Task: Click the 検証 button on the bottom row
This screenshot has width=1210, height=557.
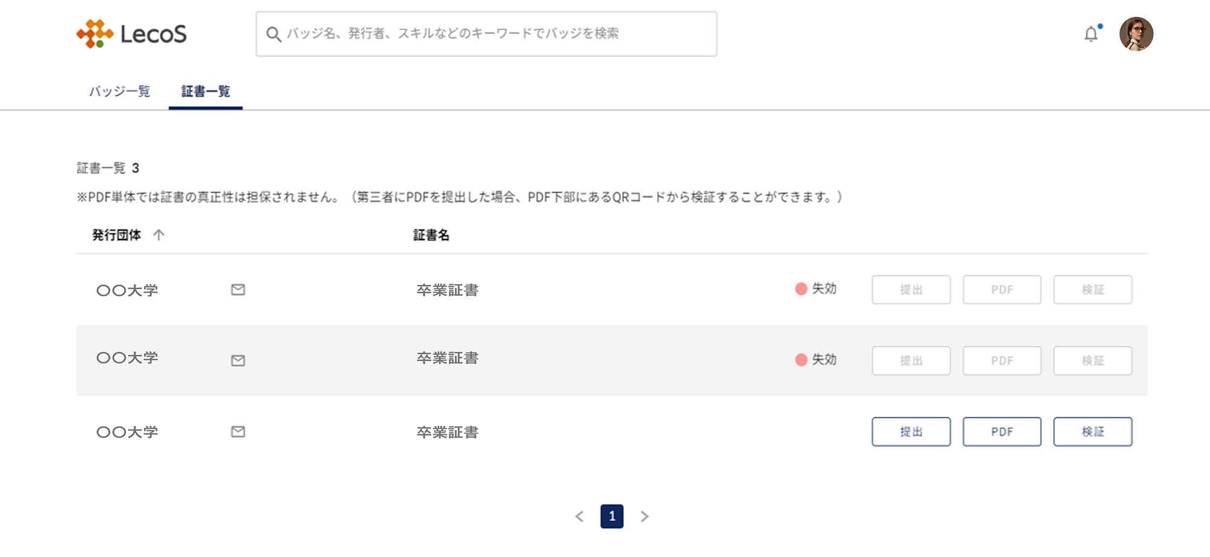Action: click(x=1093, y=432)
